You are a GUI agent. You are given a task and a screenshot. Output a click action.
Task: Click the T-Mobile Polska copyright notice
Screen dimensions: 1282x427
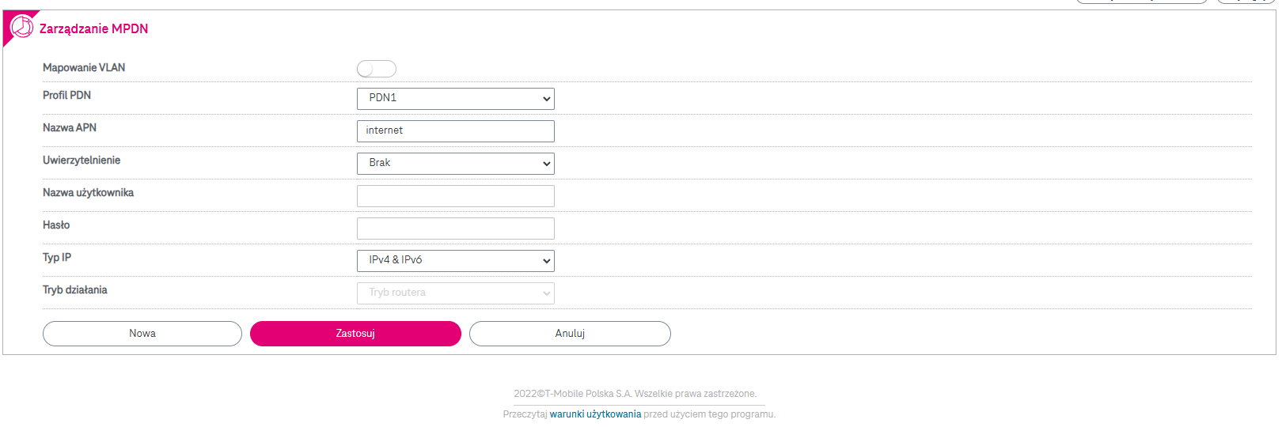[x=635, y=394]
